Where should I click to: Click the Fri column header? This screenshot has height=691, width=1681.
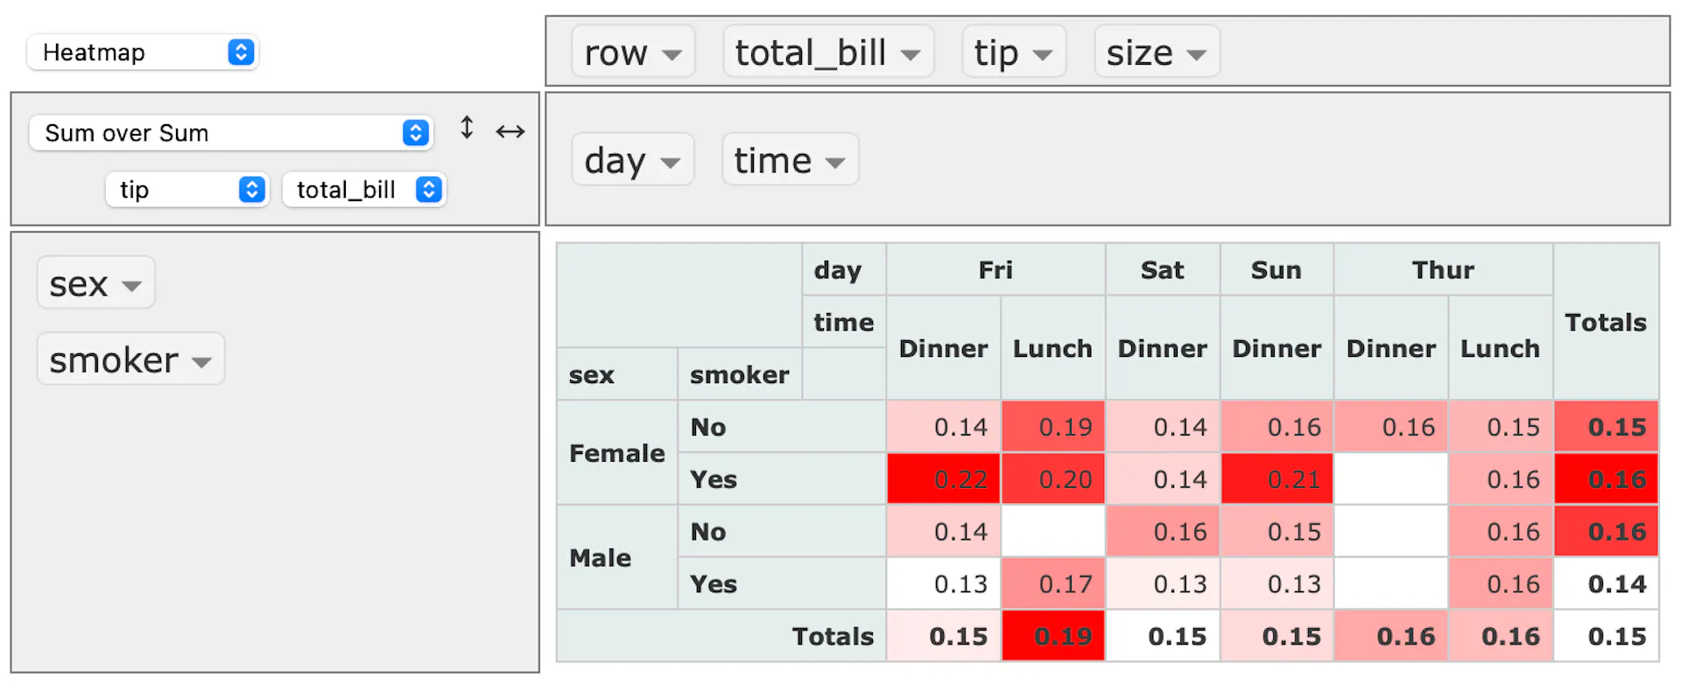[x=995, y=270]
